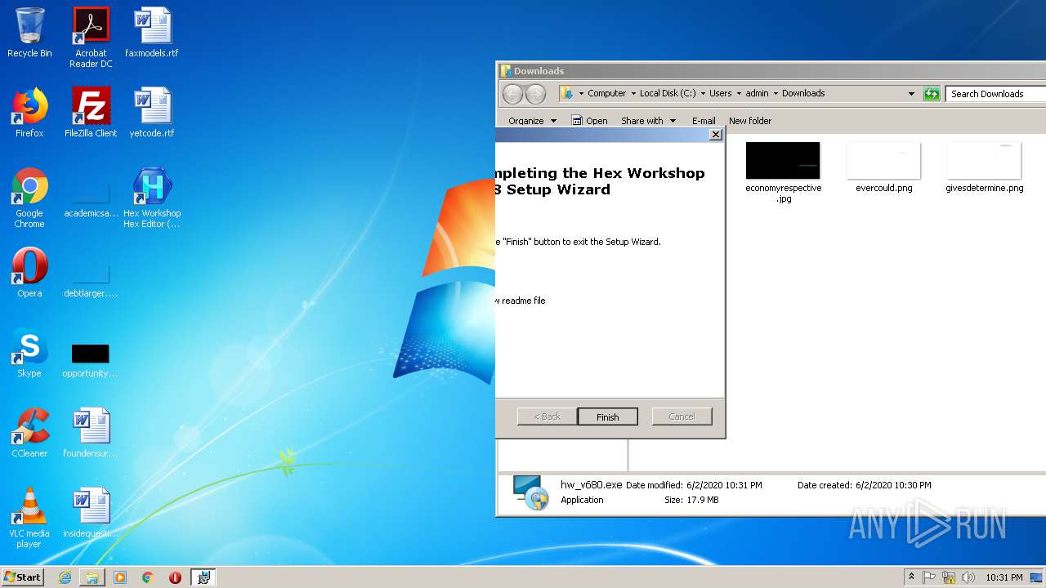Open Internet Explorer in taskbar
The image size is (1046, 588).
click(65, 577)
